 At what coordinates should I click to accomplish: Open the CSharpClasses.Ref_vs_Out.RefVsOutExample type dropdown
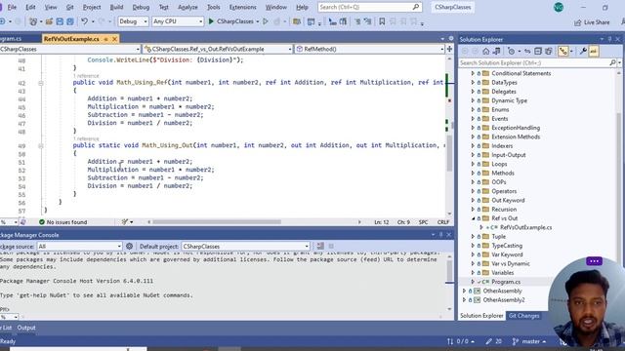pyautogui.click(x=218, y=49)
